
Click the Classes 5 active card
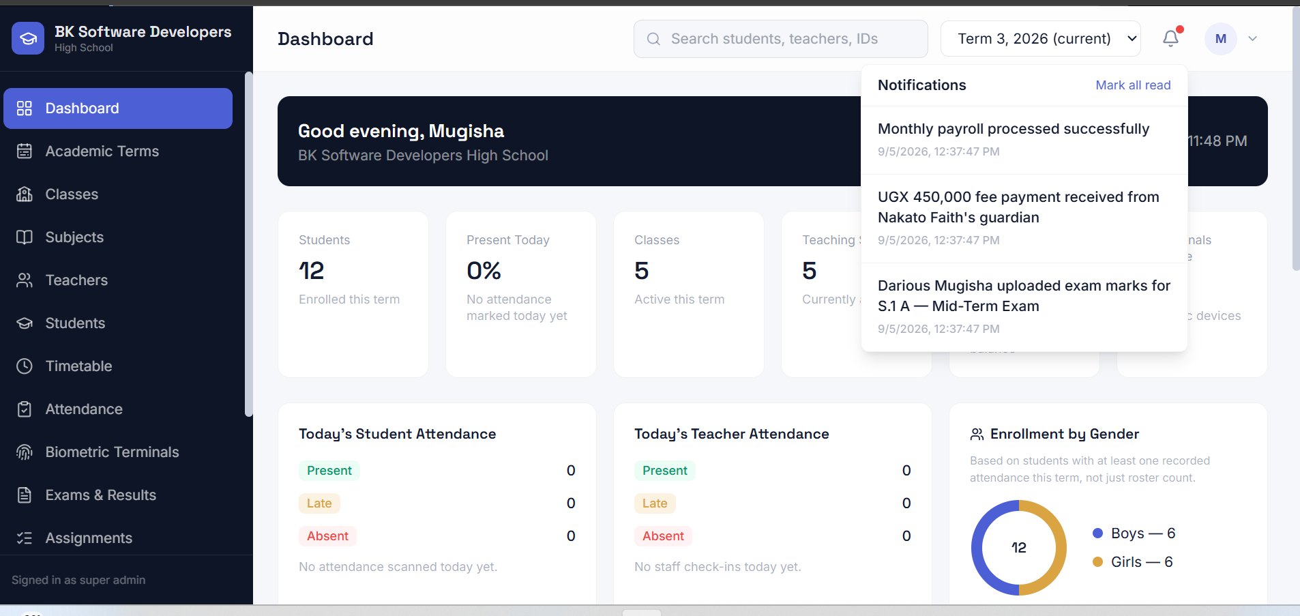click(x=689, y=294)
